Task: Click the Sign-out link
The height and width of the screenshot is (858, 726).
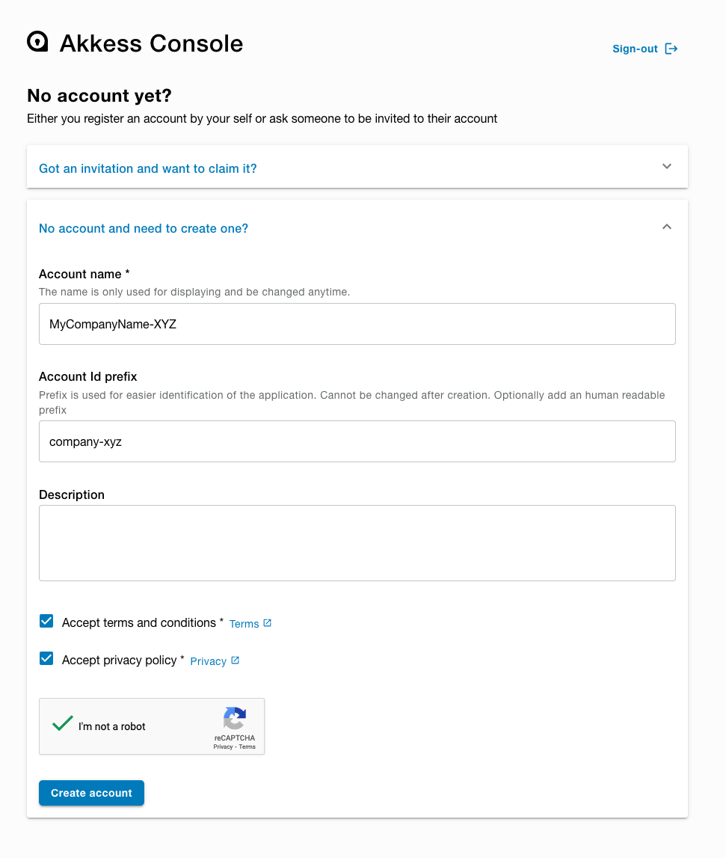Action: click(634, 49)
